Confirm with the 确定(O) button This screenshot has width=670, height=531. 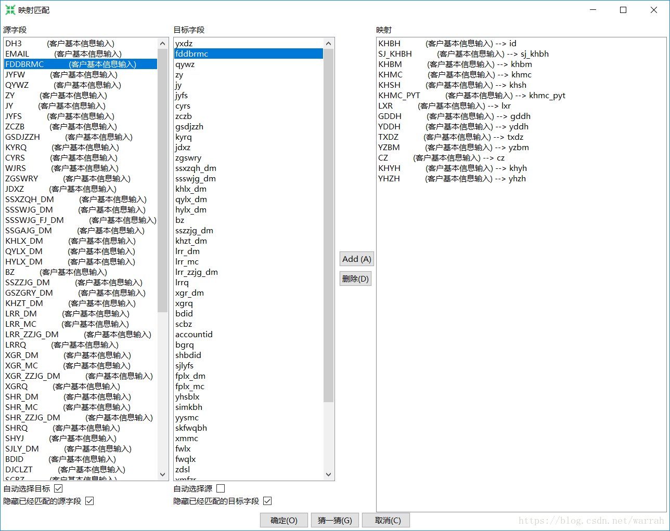click(284, 520)
